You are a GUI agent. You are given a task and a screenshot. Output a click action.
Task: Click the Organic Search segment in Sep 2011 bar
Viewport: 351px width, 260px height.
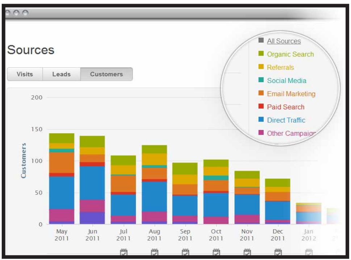[185, 168]
